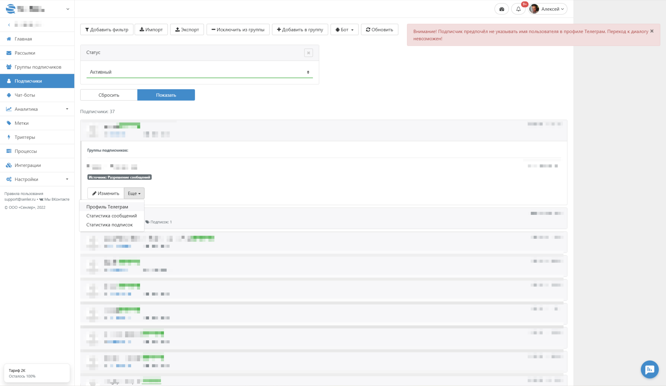This screenshot has width=666, height=386.
Task: Choose Статистика сообщений from menu
Action: (x=111, y=216)
